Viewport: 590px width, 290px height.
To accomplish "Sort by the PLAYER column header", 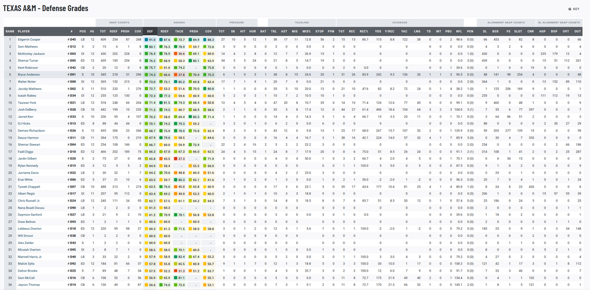I will [x=24, y=31].
